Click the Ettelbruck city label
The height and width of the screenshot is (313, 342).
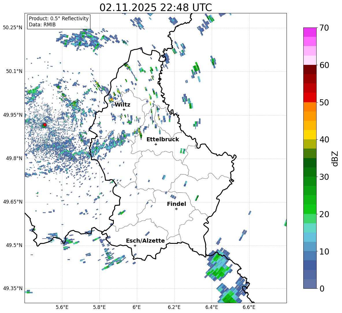point(163,140)
